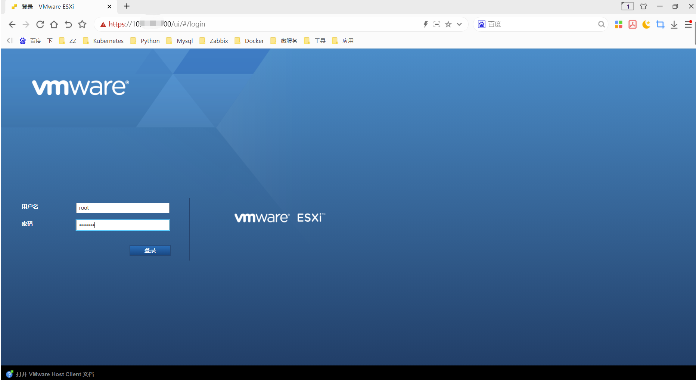Open the skin/shirt theme icon

point(643,6)
